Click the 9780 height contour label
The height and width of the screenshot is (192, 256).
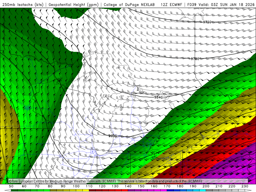tap(195, 59)
